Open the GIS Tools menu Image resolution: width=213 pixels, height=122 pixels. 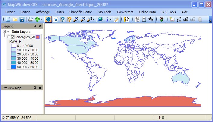[105, 12]
